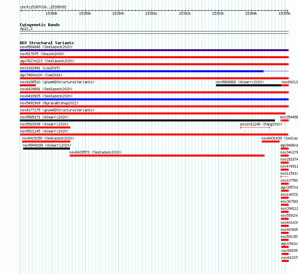Open variant nsv517975 (Shaikh2009) label
Viewport: 298px width, 274px height.
[x=42, y=54]
